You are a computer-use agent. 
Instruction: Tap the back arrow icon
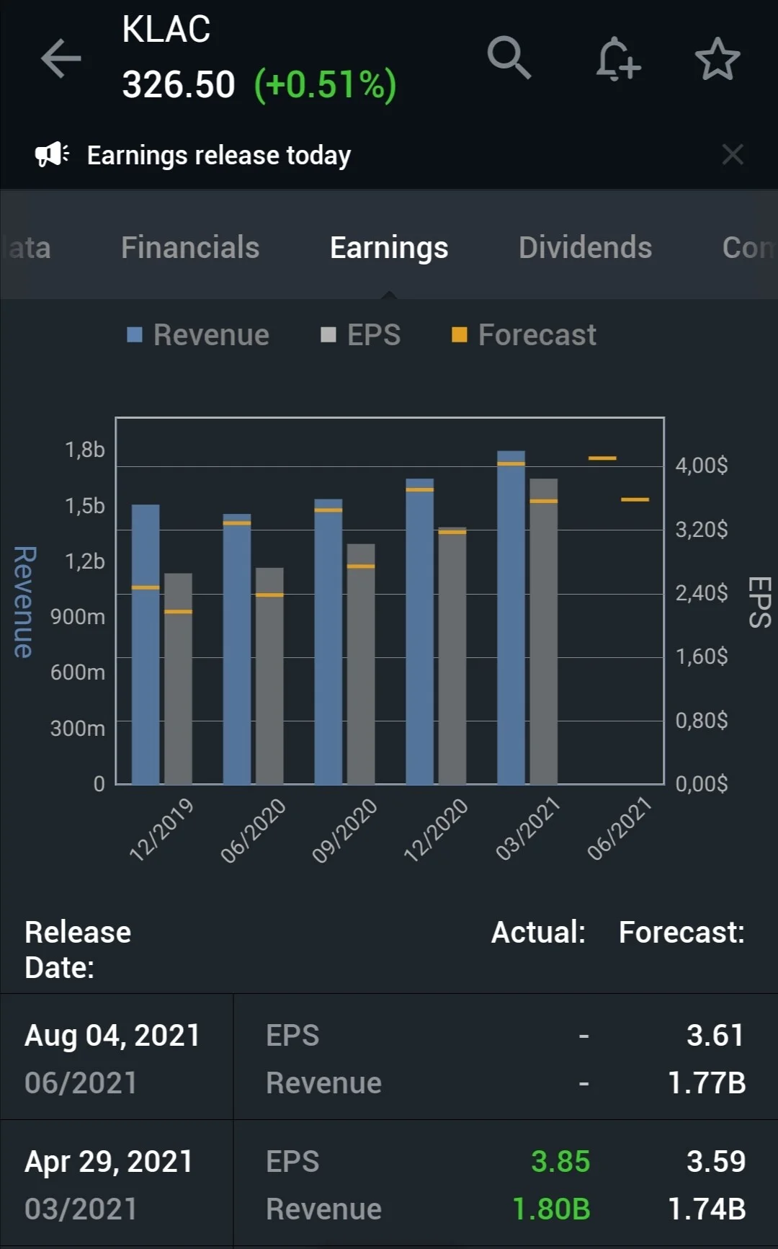61,58
